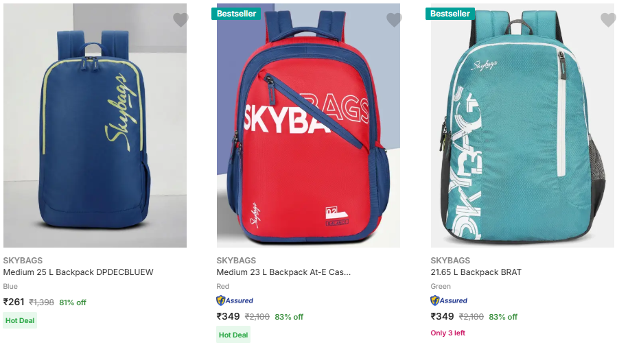Open 21.65 L Backpack BRAT link
The height and width of the screenshot is (345, 617).
tap(476, 272)
